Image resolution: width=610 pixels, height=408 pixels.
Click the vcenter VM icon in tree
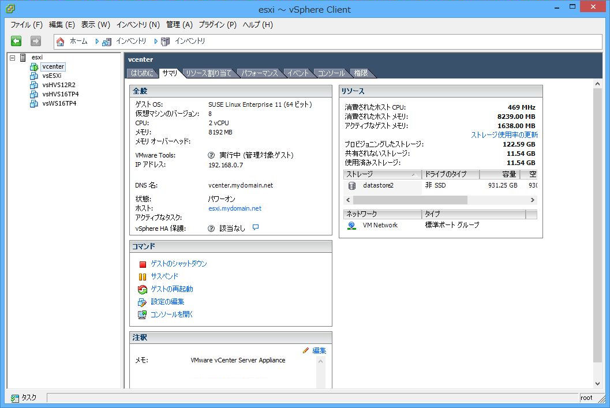click(34, 67)
